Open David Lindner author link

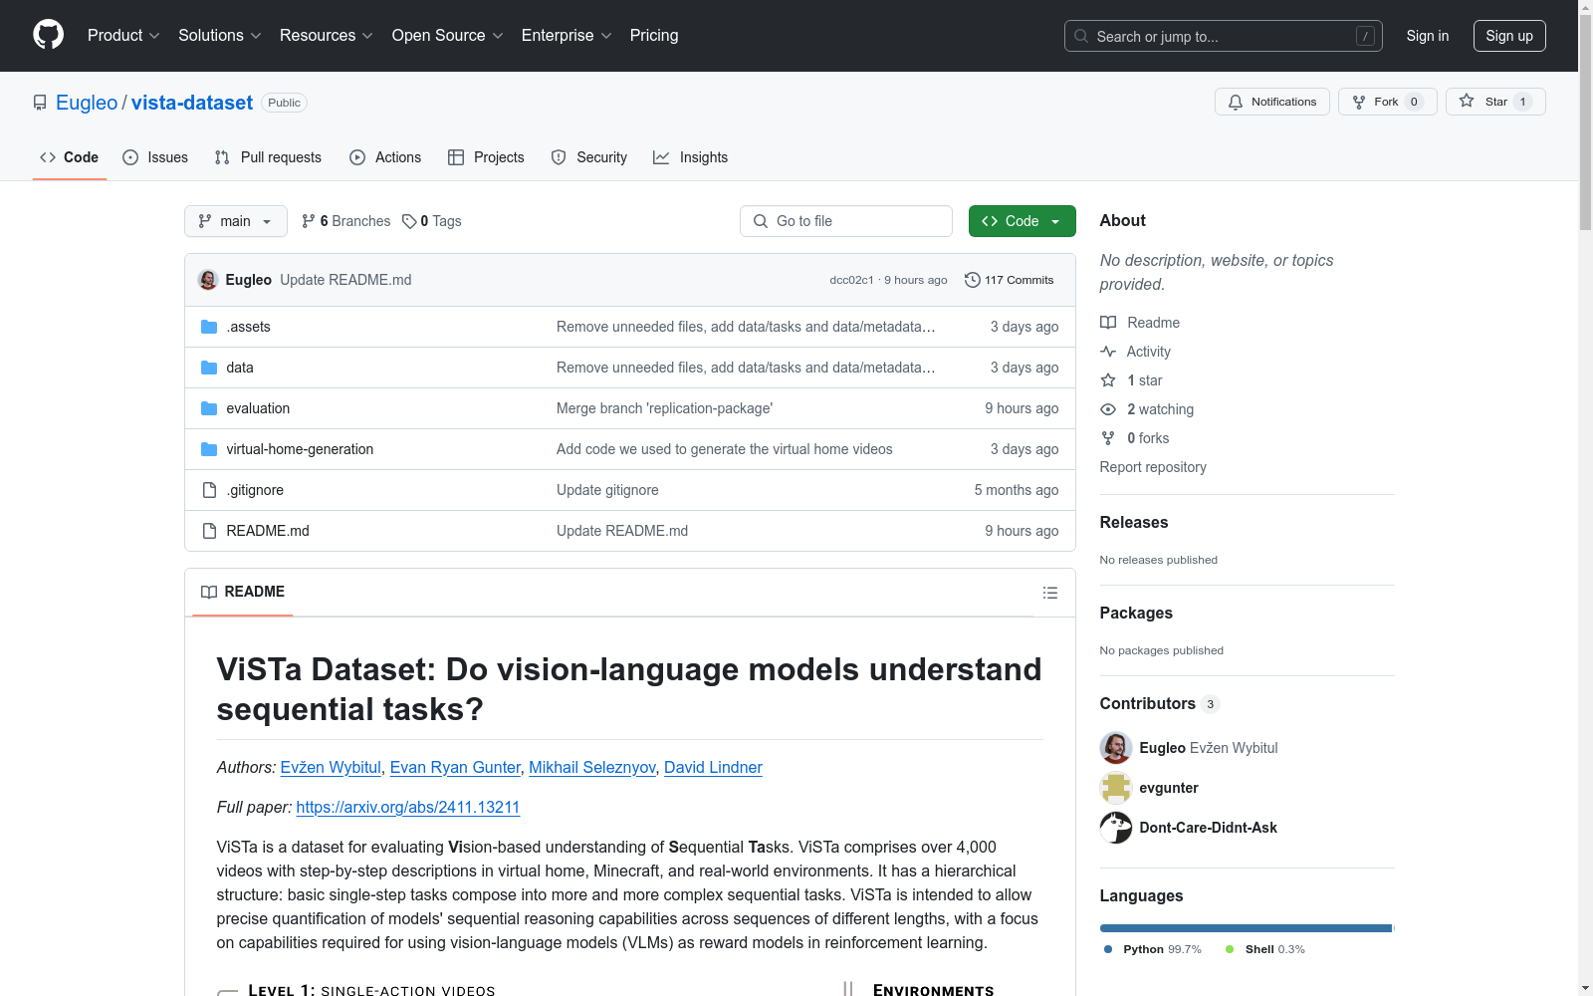click(713, 767)
